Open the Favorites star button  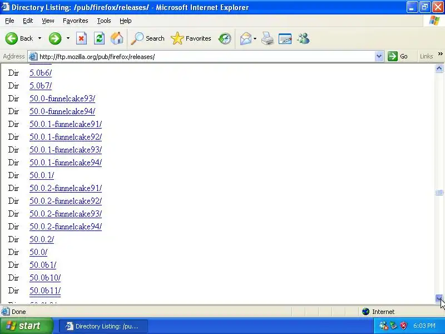point(191,38)
